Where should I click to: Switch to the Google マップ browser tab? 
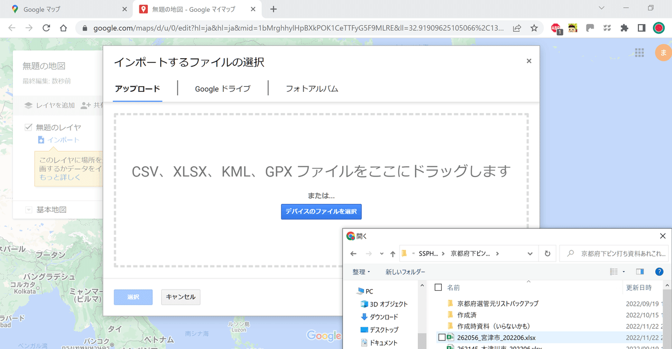(x=70, y=10)
